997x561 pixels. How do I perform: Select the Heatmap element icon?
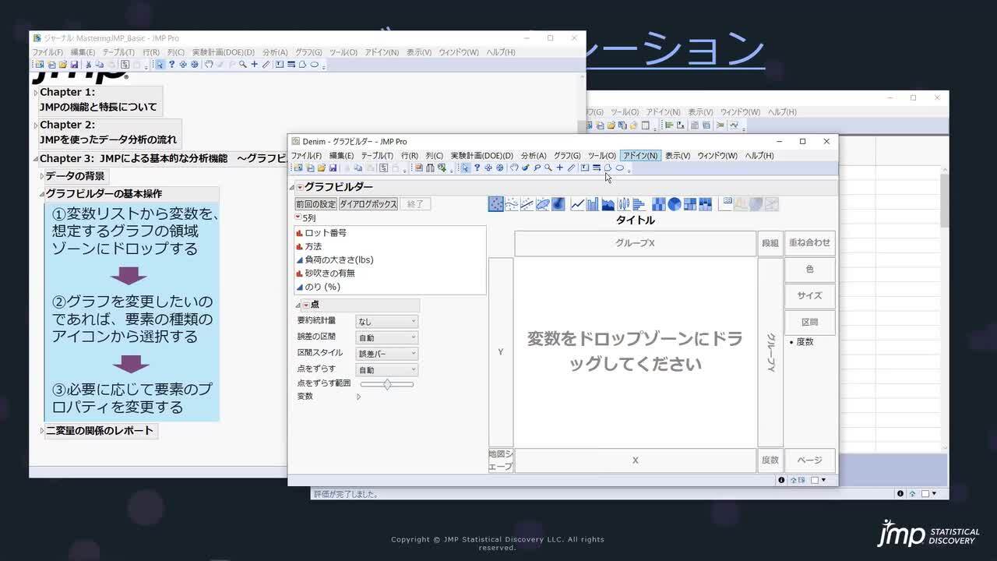659,204
